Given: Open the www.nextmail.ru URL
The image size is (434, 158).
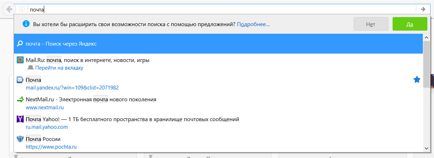Looking at the screenshot, I should click(x=45, y=108).
